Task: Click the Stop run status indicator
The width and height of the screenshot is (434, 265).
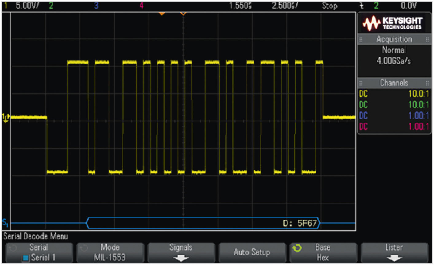Action: (329, 6)
